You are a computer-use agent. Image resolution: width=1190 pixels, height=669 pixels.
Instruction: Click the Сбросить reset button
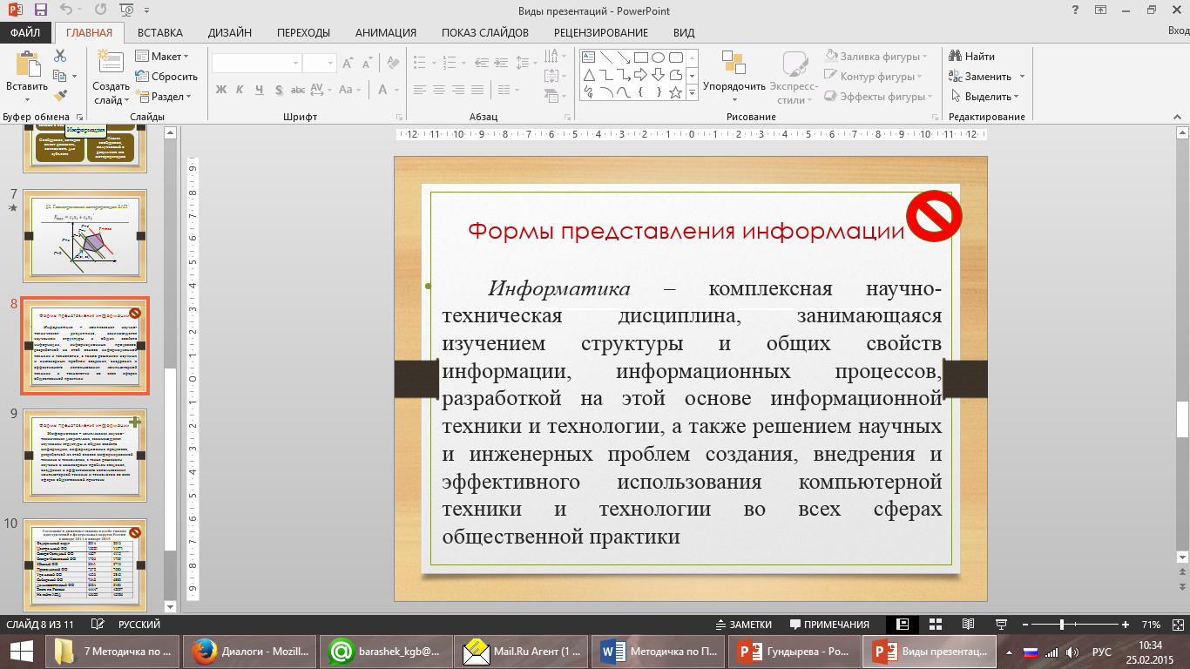pyautogui.click(x=166, y=77)
